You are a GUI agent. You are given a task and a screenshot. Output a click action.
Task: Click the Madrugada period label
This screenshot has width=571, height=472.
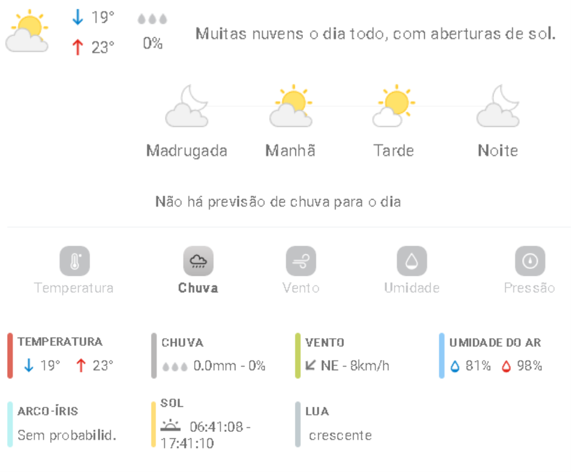click(x=187, y=151)
